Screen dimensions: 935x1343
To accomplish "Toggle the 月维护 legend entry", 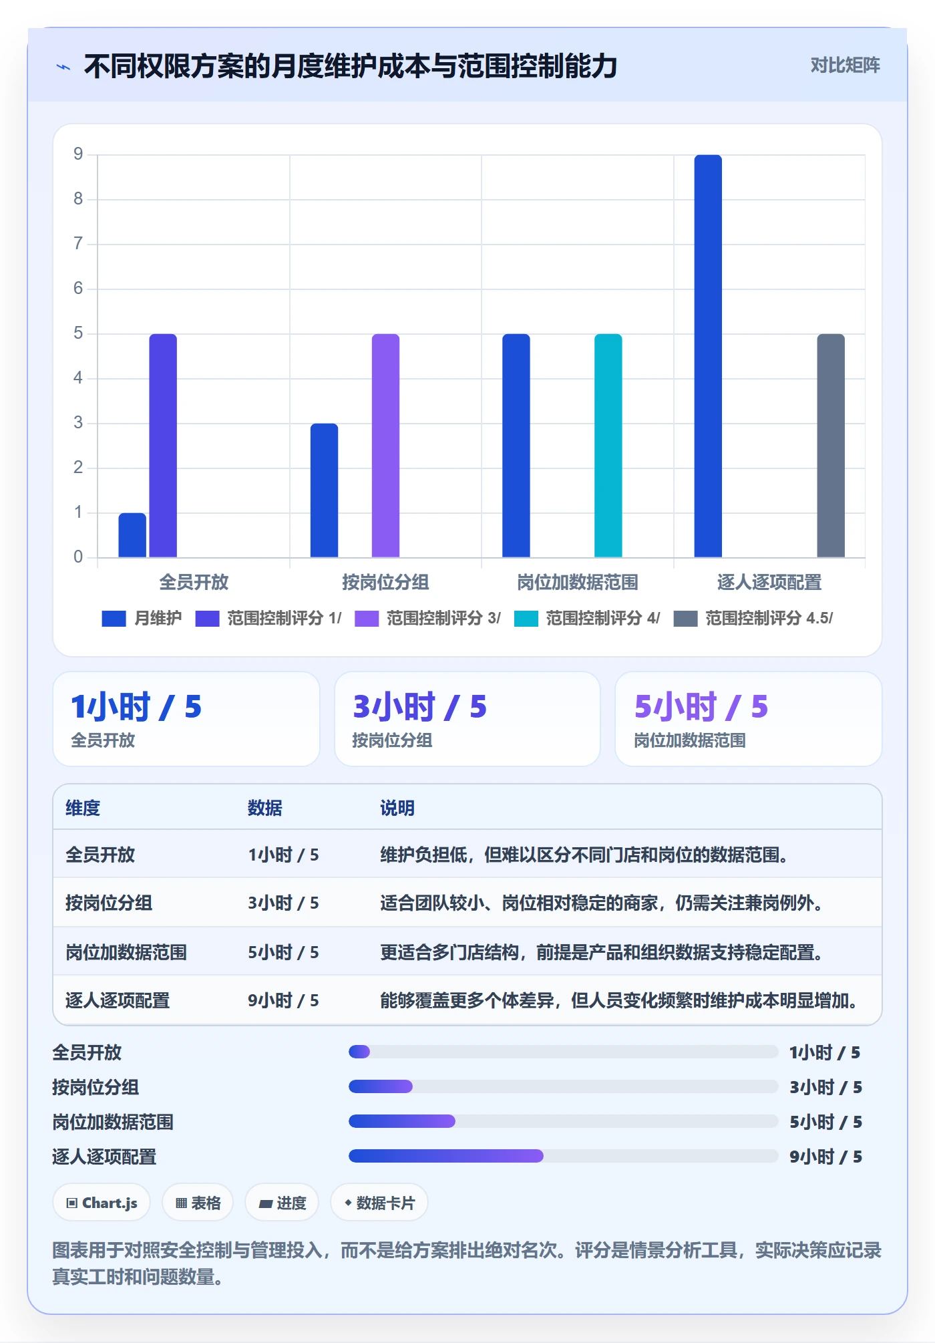I will coord(142,618).
